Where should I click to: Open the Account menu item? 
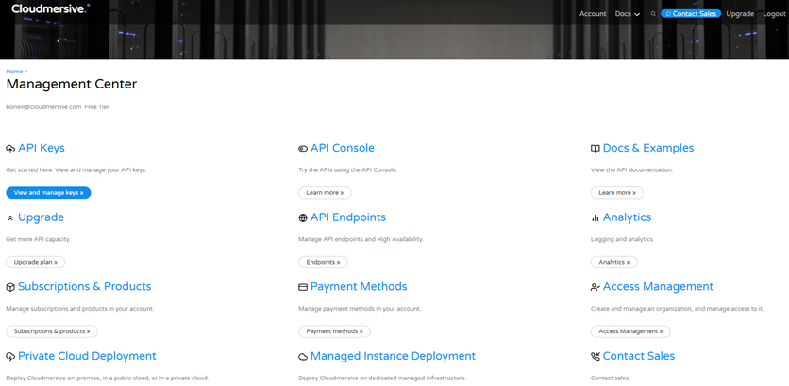click(593, 14)
